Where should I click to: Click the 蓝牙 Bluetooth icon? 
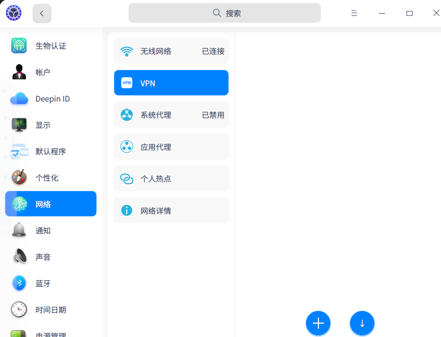(x=19, y=283)
